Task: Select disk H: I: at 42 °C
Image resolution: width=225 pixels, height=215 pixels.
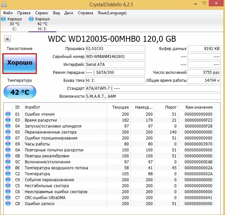Action: (42, 24)
